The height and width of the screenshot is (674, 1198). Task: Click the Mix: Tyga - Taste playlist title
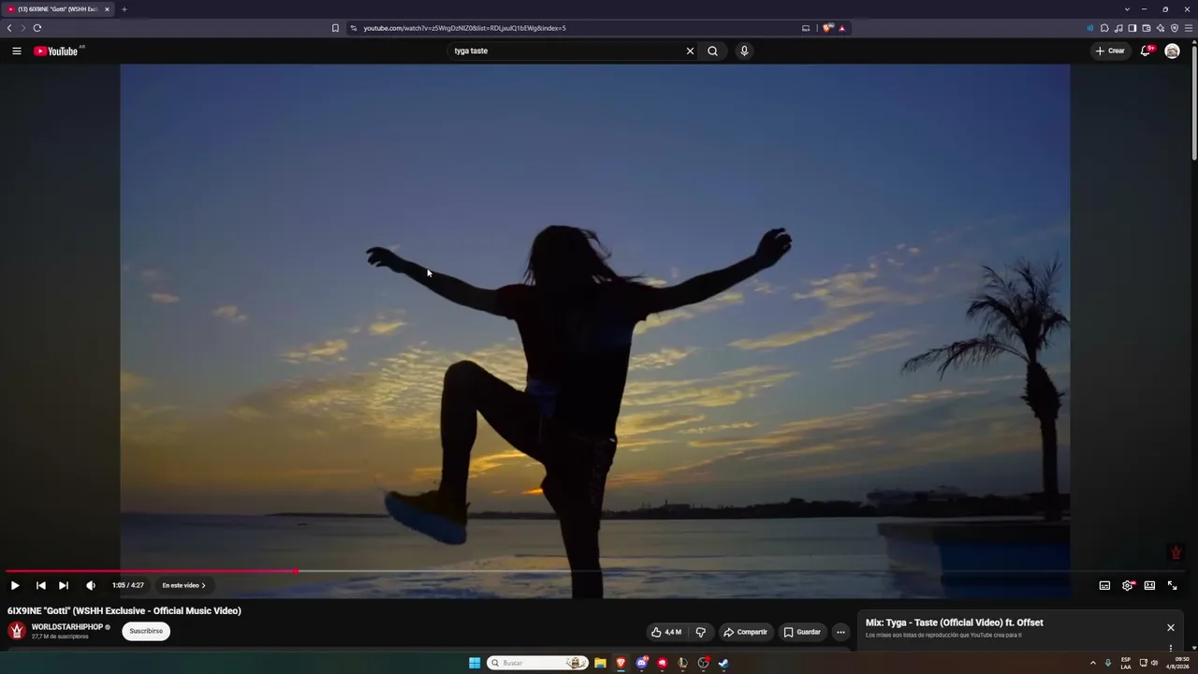(955, 623)
